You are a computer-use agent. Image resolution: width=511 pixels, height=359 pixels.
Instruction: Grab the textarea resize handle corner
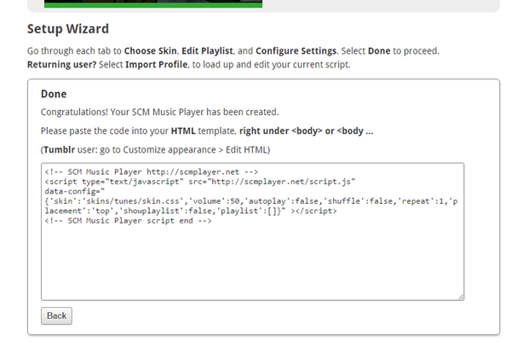coord(461,297)
